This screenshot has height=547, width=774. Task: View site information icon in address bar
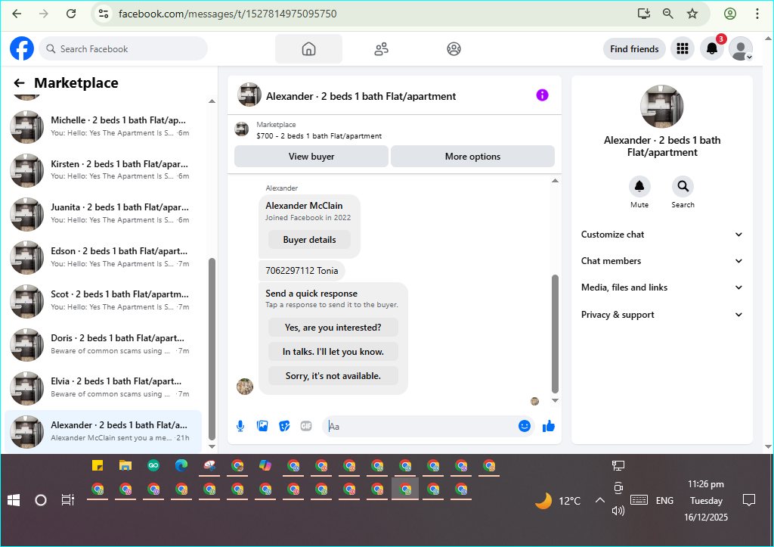(103, 14)
